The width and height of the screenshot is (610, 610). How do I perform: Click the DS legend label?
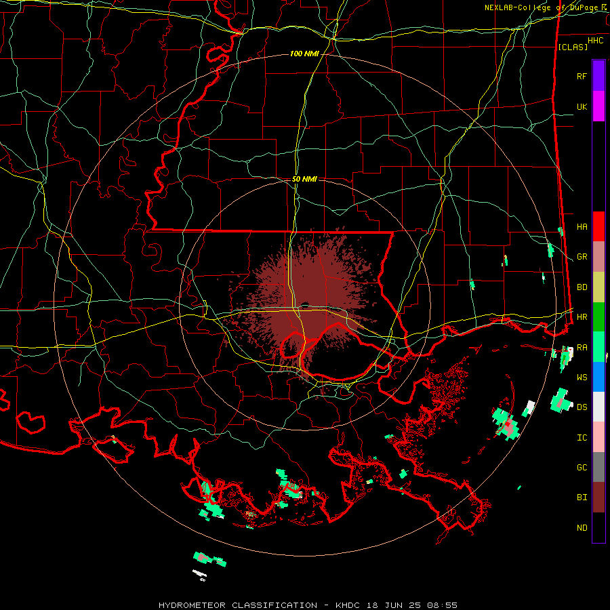pyautogui.click(x=582, y=407)
